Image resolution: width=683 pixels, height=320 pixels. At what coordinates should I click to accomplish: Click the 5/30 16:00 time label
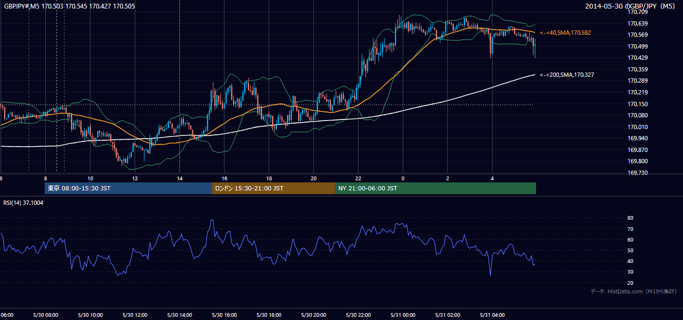tap(224, 315)
